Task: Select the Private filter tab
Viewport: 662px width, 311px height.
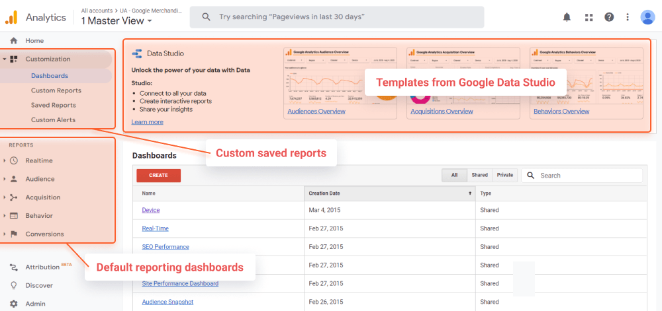Action: click(x=505, y=175)
